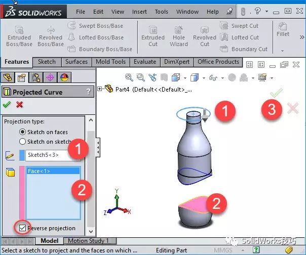Switch to the Surfaces tab
The image size is (306, 255).
click(x=76, y=62)
